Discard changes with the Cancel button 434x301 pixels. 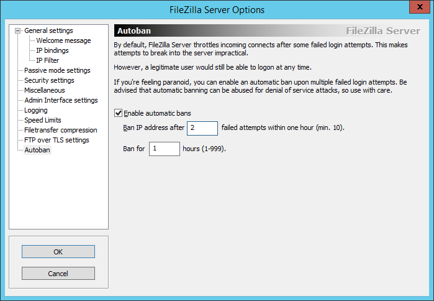click(58, 274)
